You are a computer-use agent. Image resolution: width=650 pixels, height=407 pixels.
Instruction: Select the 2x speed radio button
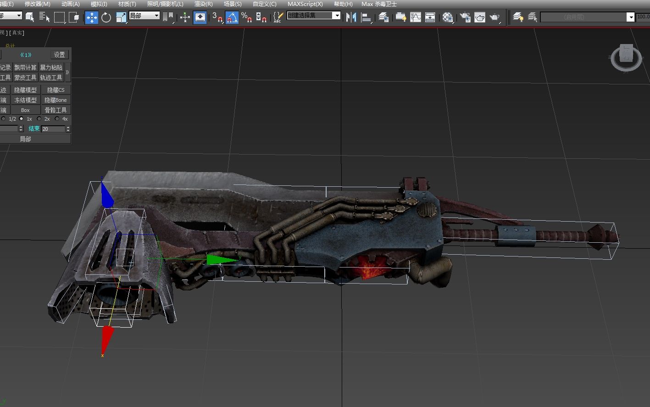(39, 119)
